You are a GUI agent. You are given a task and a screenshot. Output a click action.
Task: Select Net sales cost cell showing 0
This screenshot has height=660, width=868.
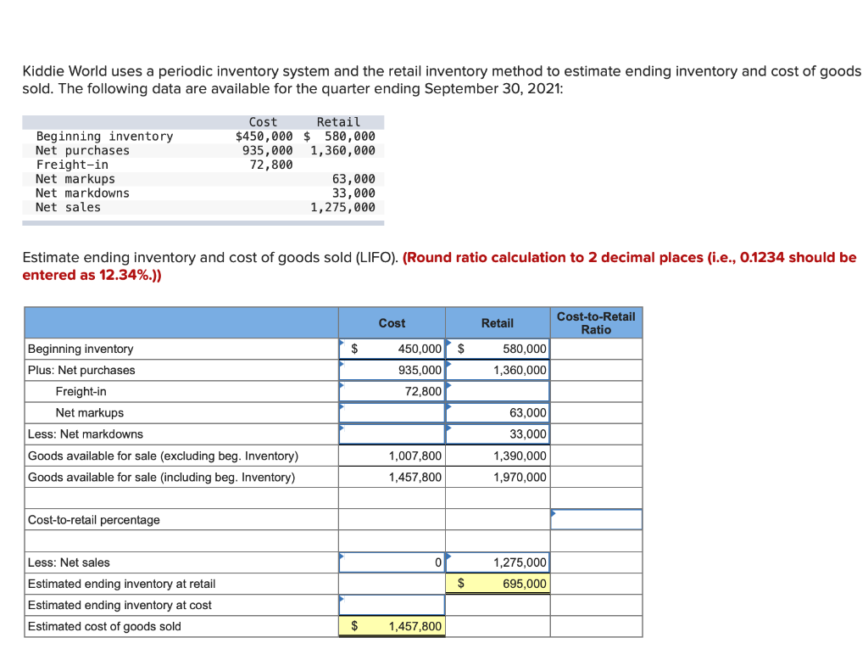click(x=392, y=562)
